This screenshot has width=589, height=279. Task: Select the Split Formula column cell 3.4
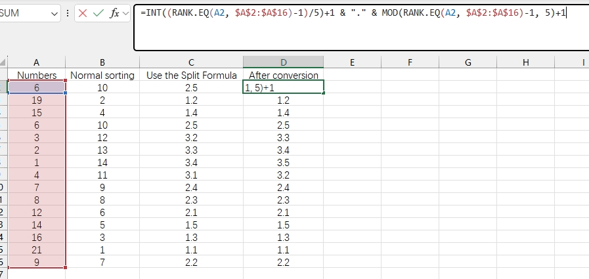click(191, 163)
